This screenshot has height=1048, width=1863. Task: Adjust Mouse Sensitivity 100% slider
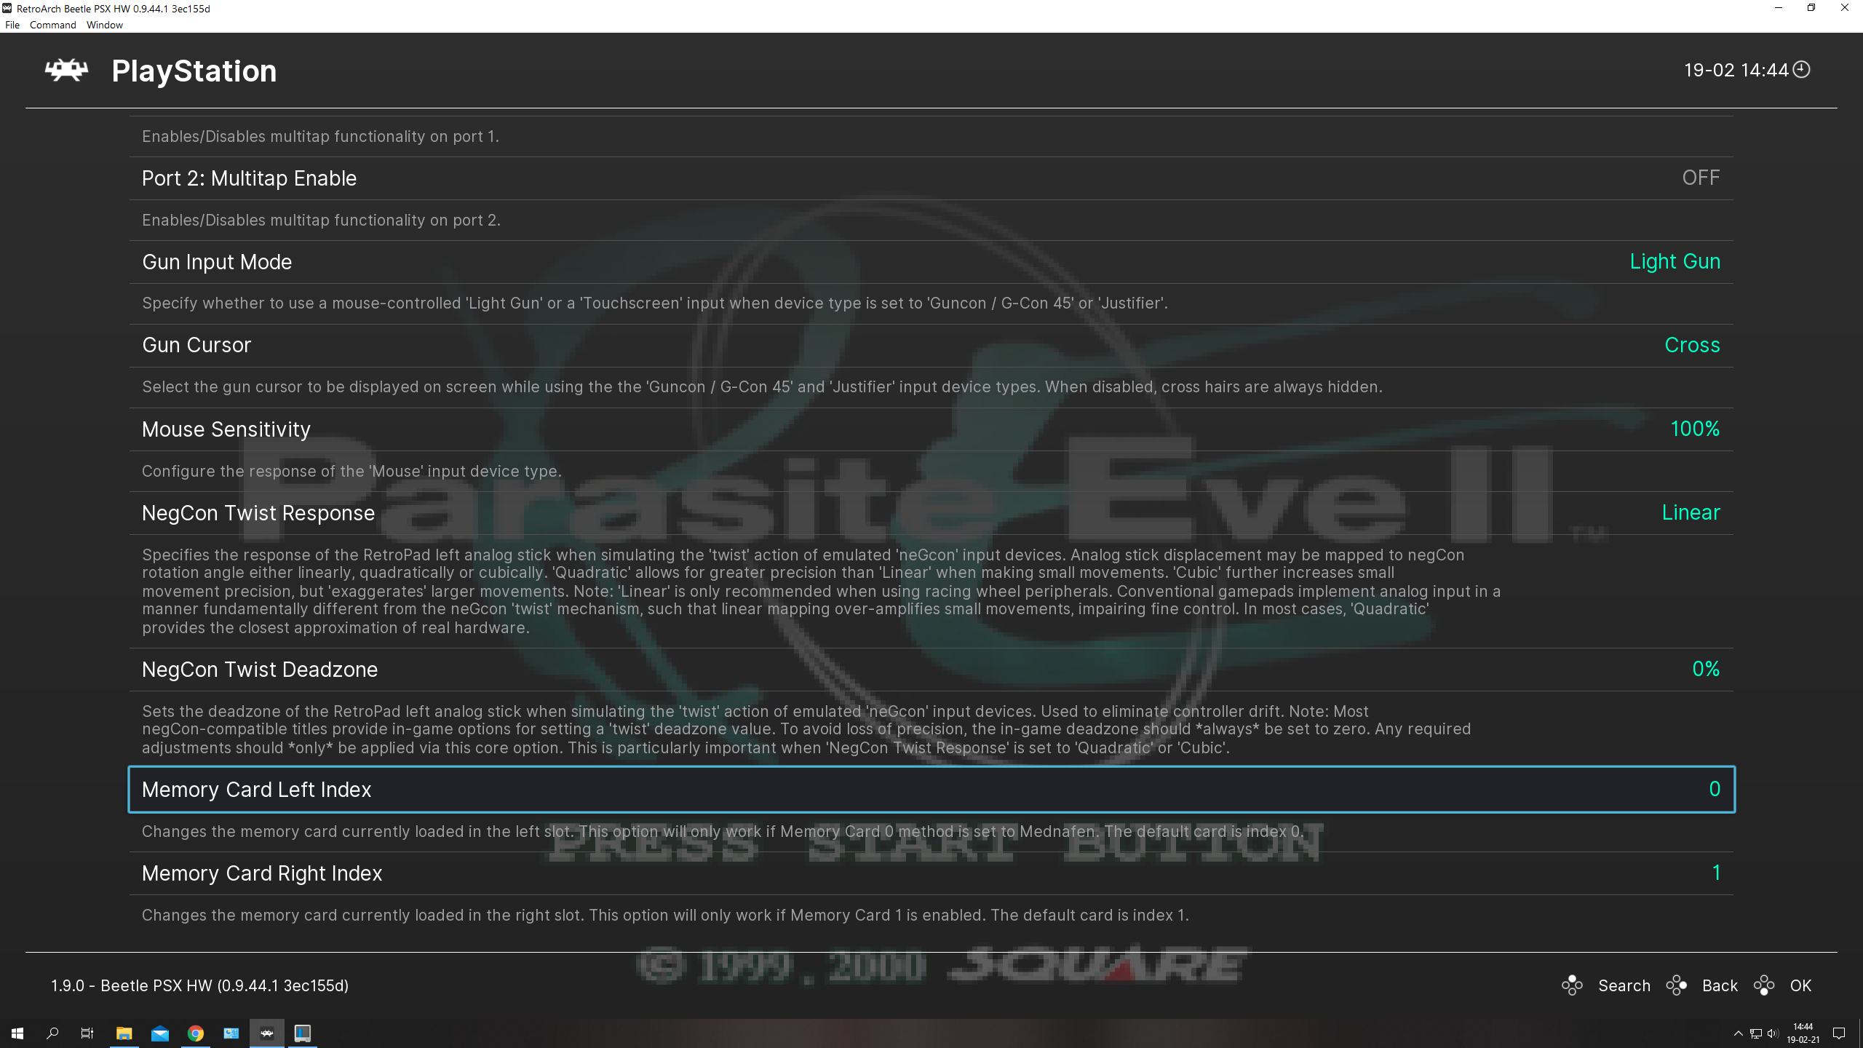click(x=1696, y=429)
